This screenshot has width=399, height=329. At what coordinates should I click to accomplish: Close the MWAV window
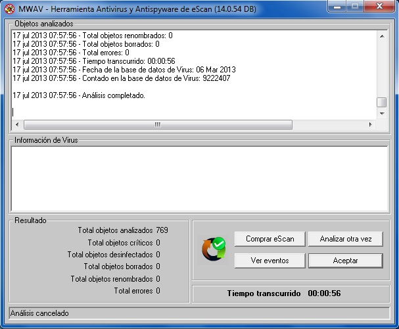(x=380, y=6)
